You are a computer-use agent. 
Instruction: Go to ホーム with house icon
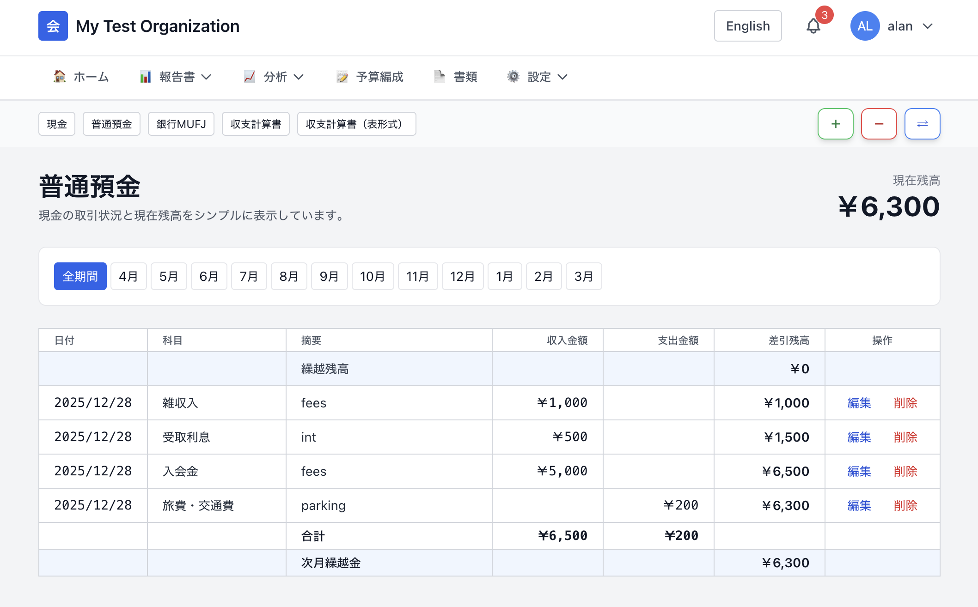(81, 77)
